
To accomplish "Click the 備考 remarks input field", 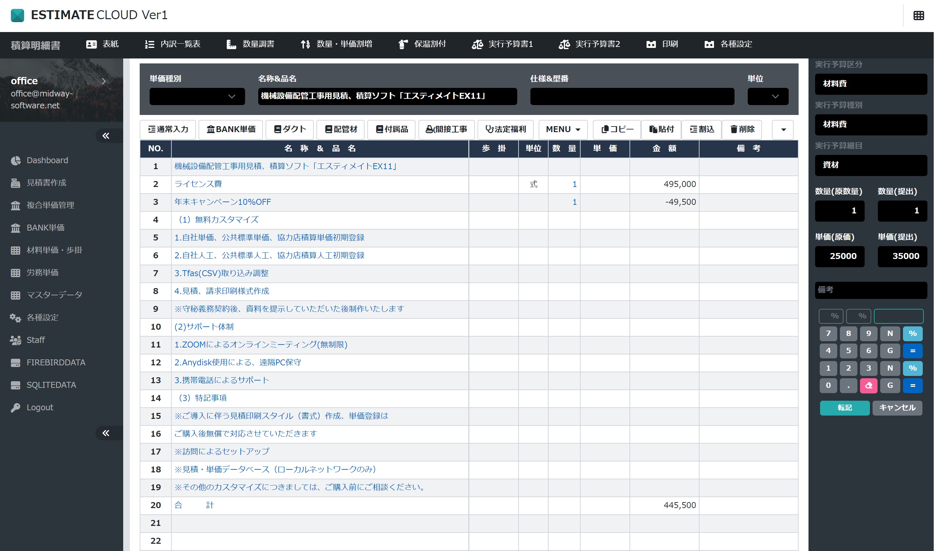I will tap(871, 290).
